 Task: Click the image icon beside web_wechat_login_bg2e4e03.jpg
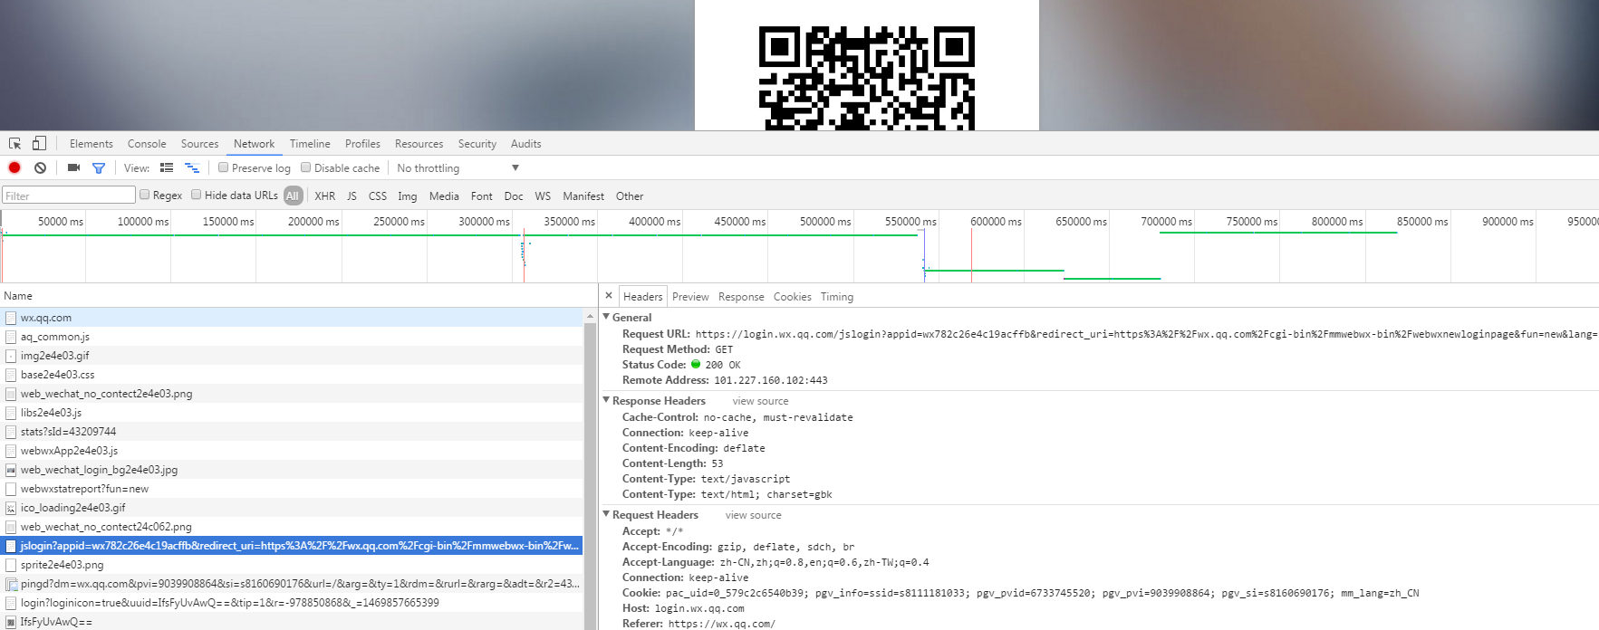pos(11,470)
